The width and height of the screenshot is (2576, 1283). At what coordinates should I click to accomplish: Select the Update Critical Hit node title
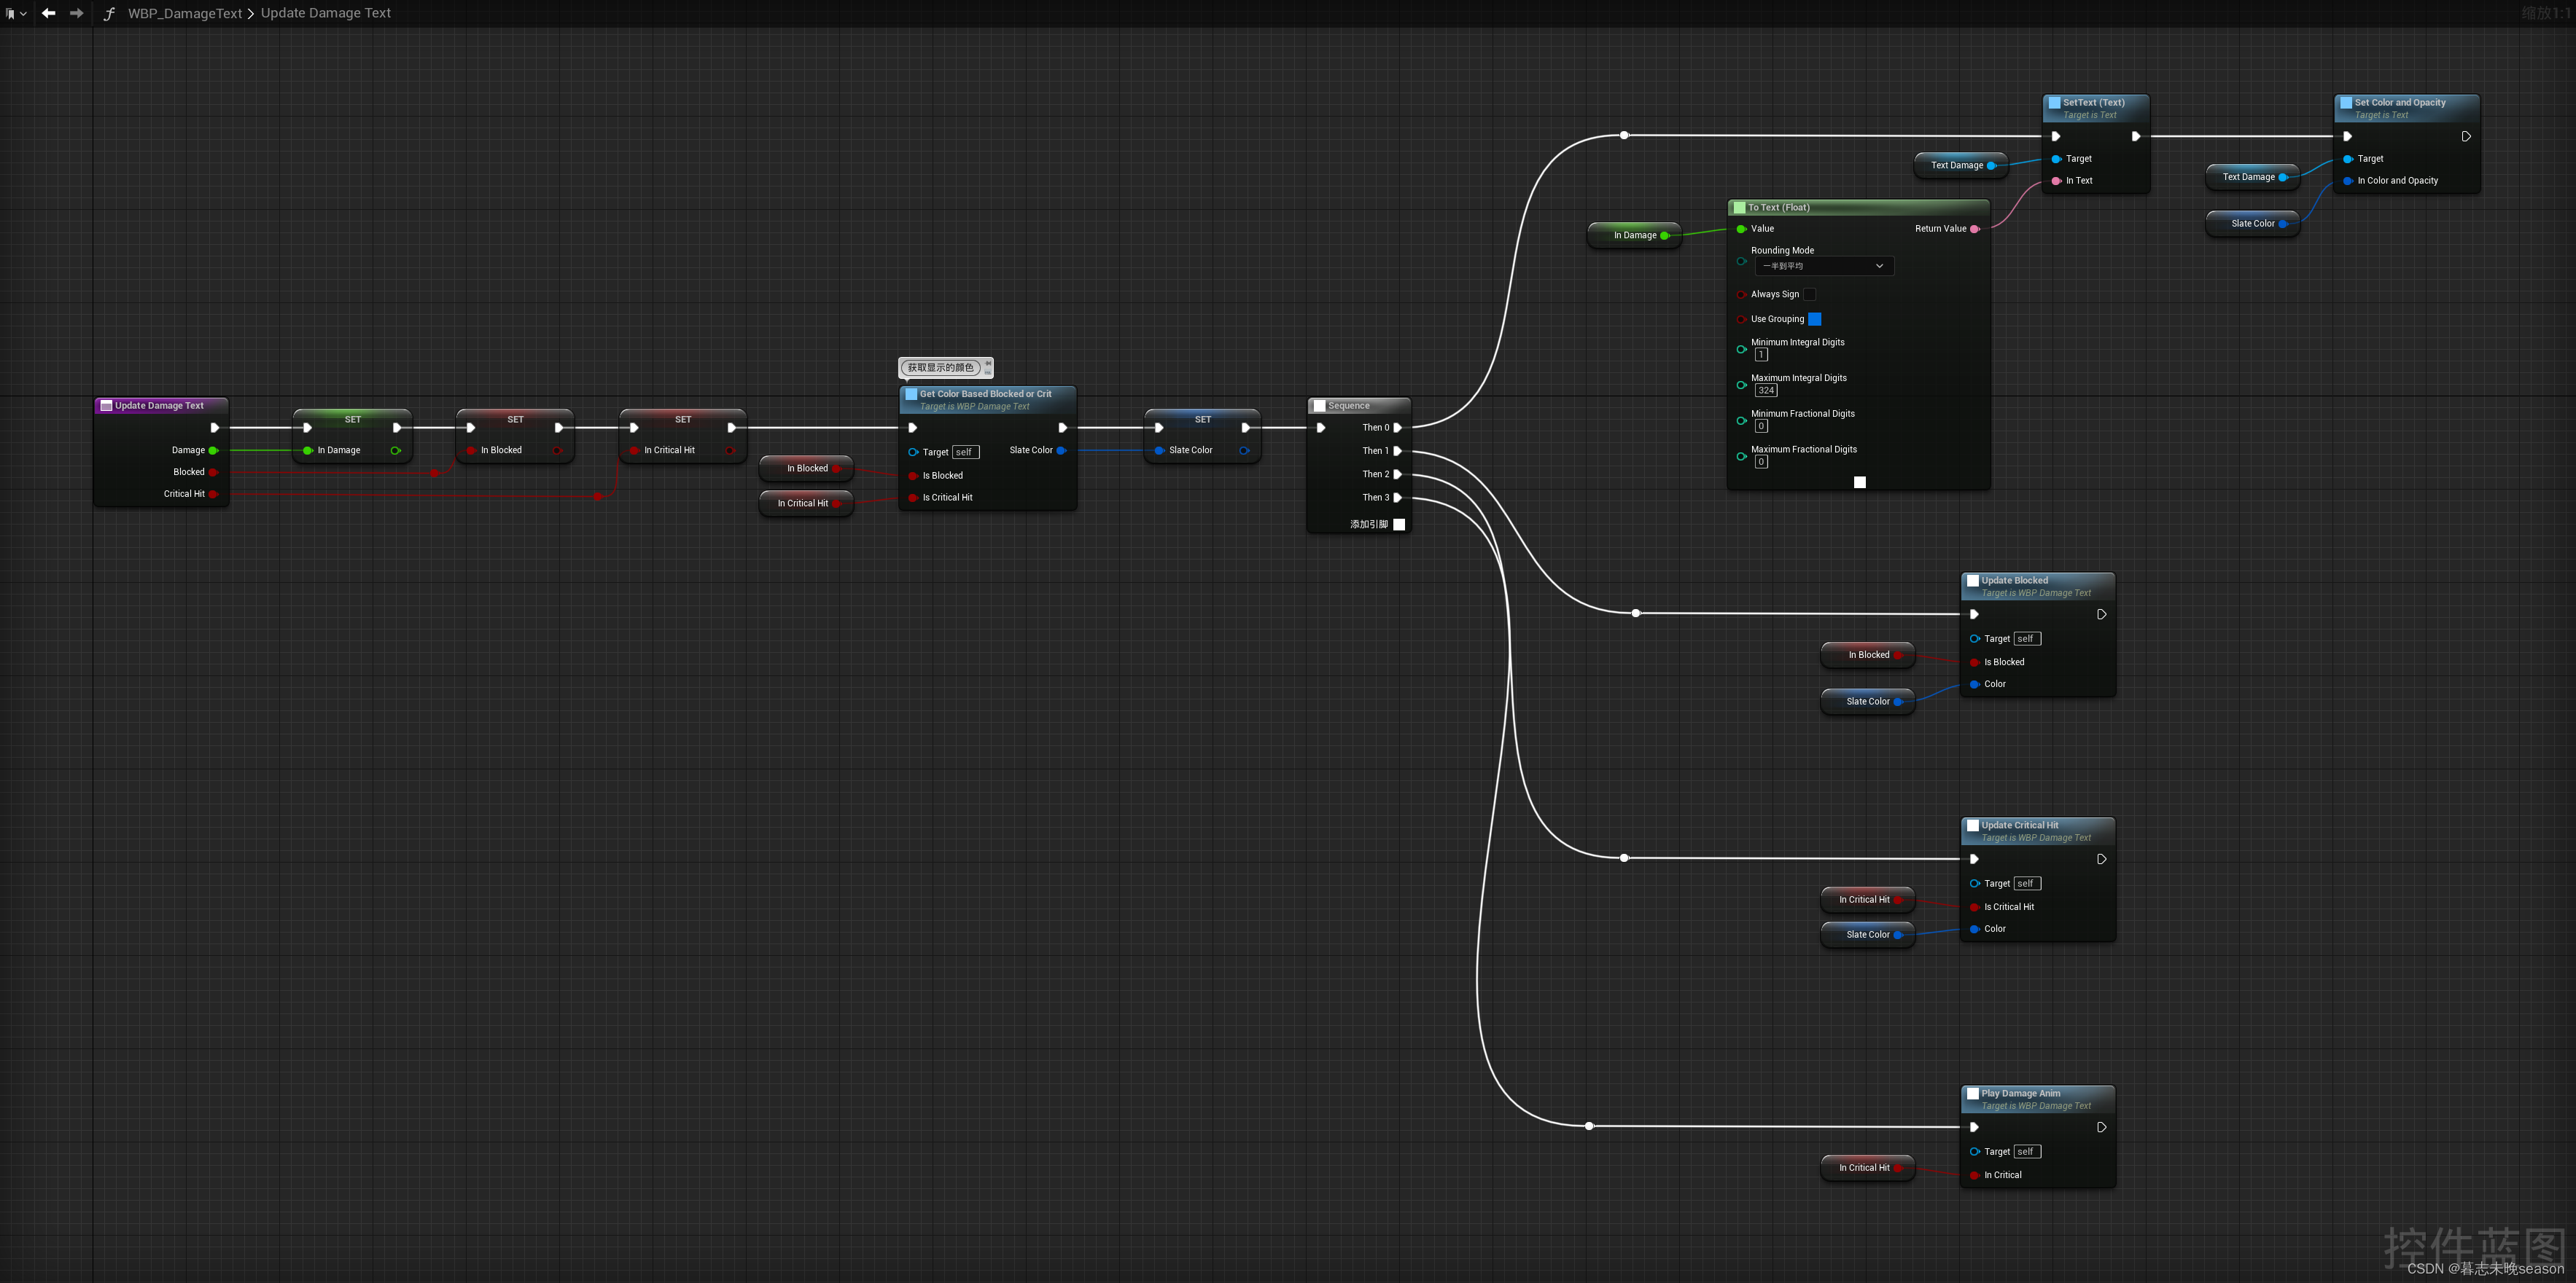point(2020,825)
